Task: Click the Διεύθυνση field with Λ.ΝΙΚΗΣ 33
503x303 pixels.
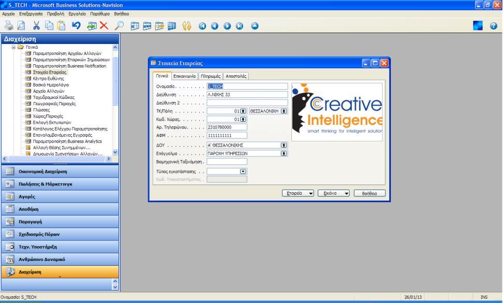Action: click(x=247, y=95)
